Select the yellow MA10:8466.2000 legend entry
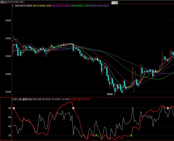This screenshot has width=174, height=141. 42,6
